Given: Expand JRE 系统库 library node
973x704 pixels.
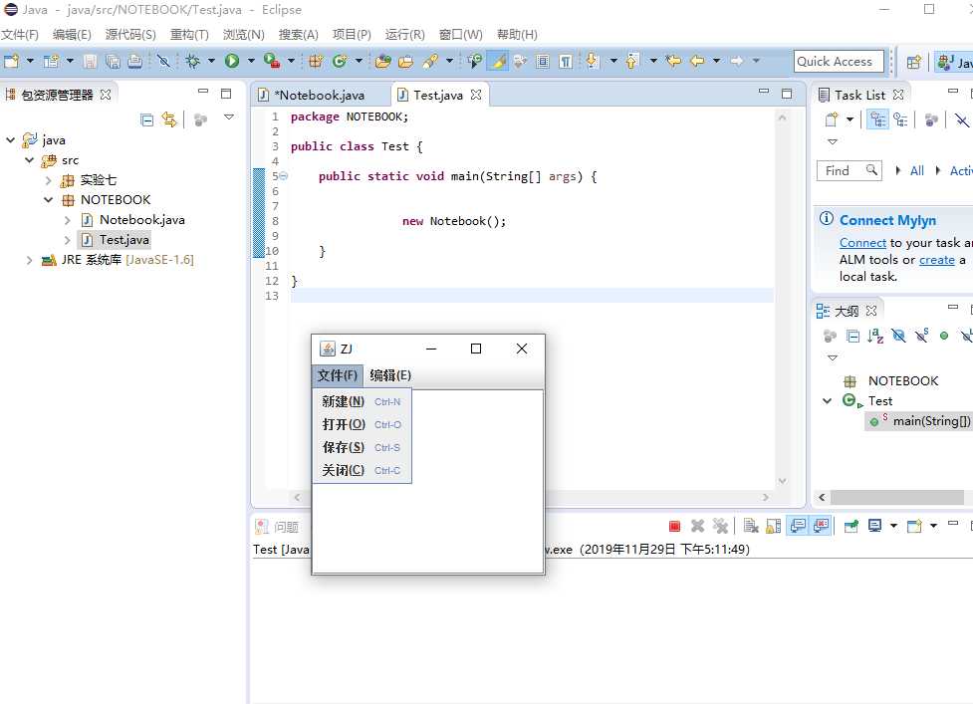Looking at the screenshot, I should tap(29, 260).
